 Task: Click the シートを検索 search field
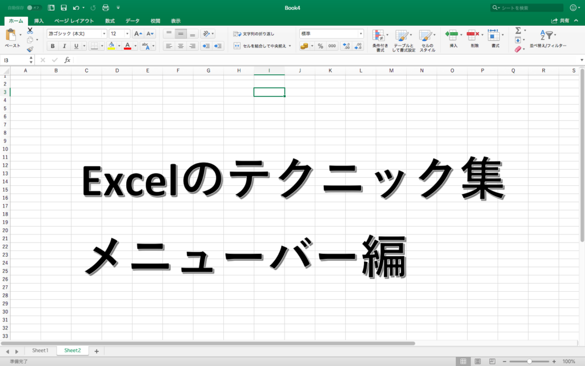click(527, 8)
